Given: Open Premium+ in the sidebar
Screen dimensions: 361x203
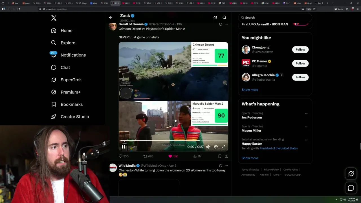Looking at the screenshot, I should (x=66, y=92).
